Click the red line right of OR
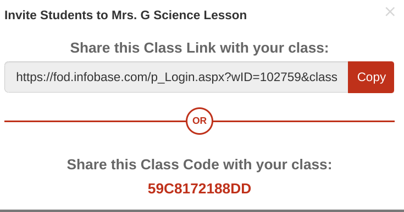Image resolution: width=404 pixels, height=212 pixels. coord(304,121)
